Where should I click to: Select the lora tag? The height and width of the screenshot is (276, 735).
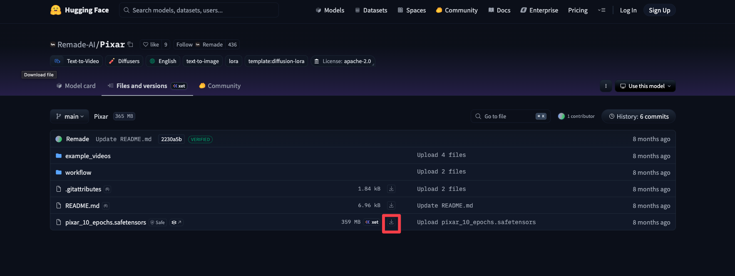coord(233,61)
